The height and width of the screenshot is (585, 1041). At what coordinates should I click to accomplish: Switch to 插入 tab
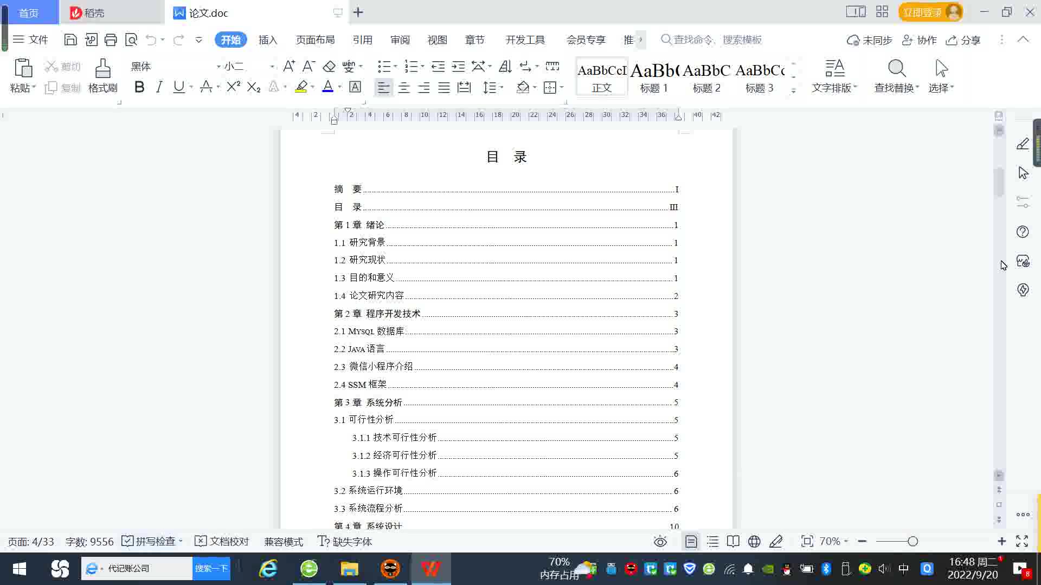pos(268,40)
